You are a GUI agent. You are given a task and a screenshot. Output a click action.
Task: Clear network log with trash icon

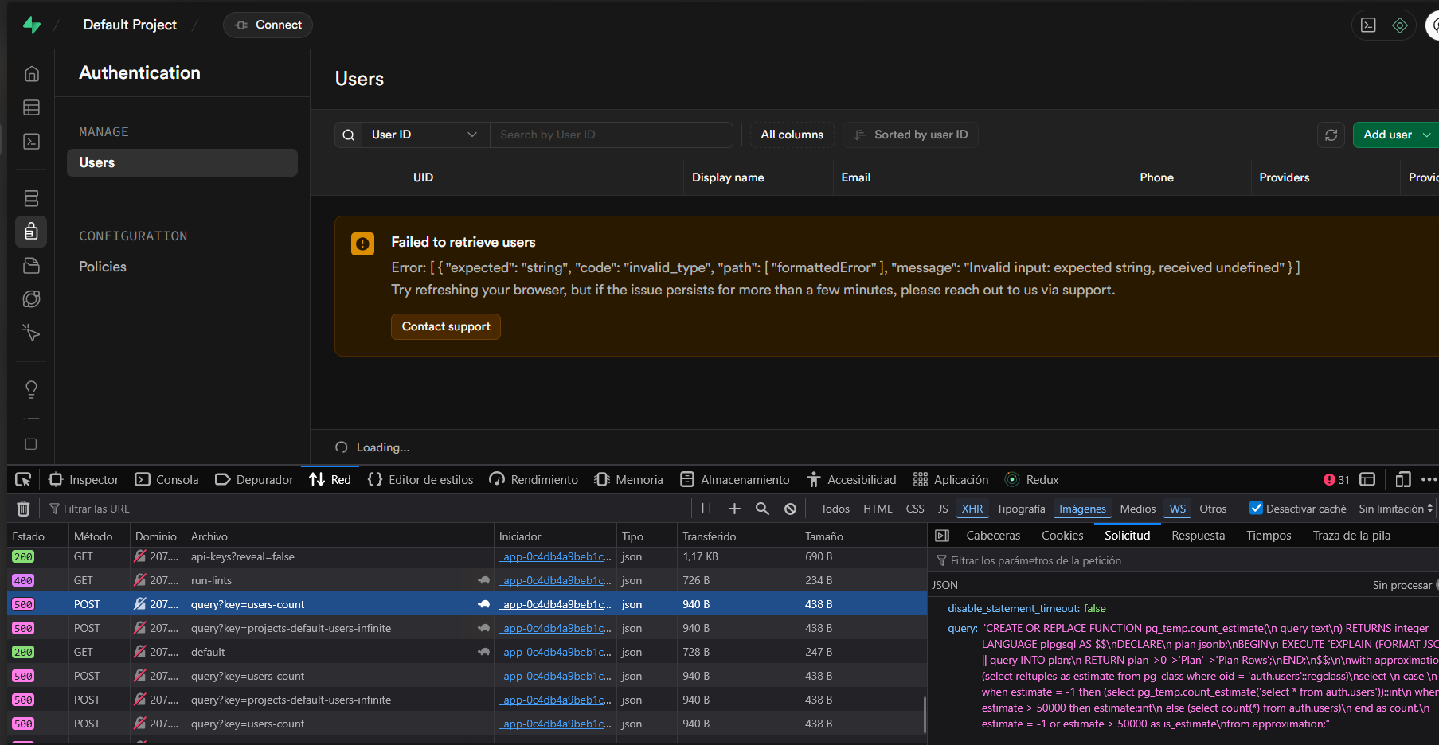[x=24, y=509]
